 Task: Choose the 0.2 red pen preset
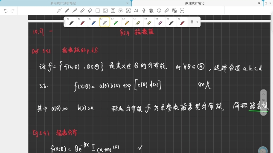click(182, 22)
